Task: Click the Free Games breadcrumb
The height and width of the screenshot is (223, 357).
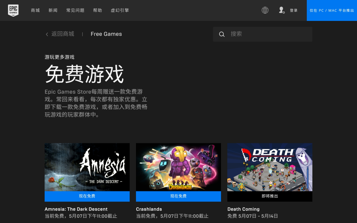Action: pos(106,34)
